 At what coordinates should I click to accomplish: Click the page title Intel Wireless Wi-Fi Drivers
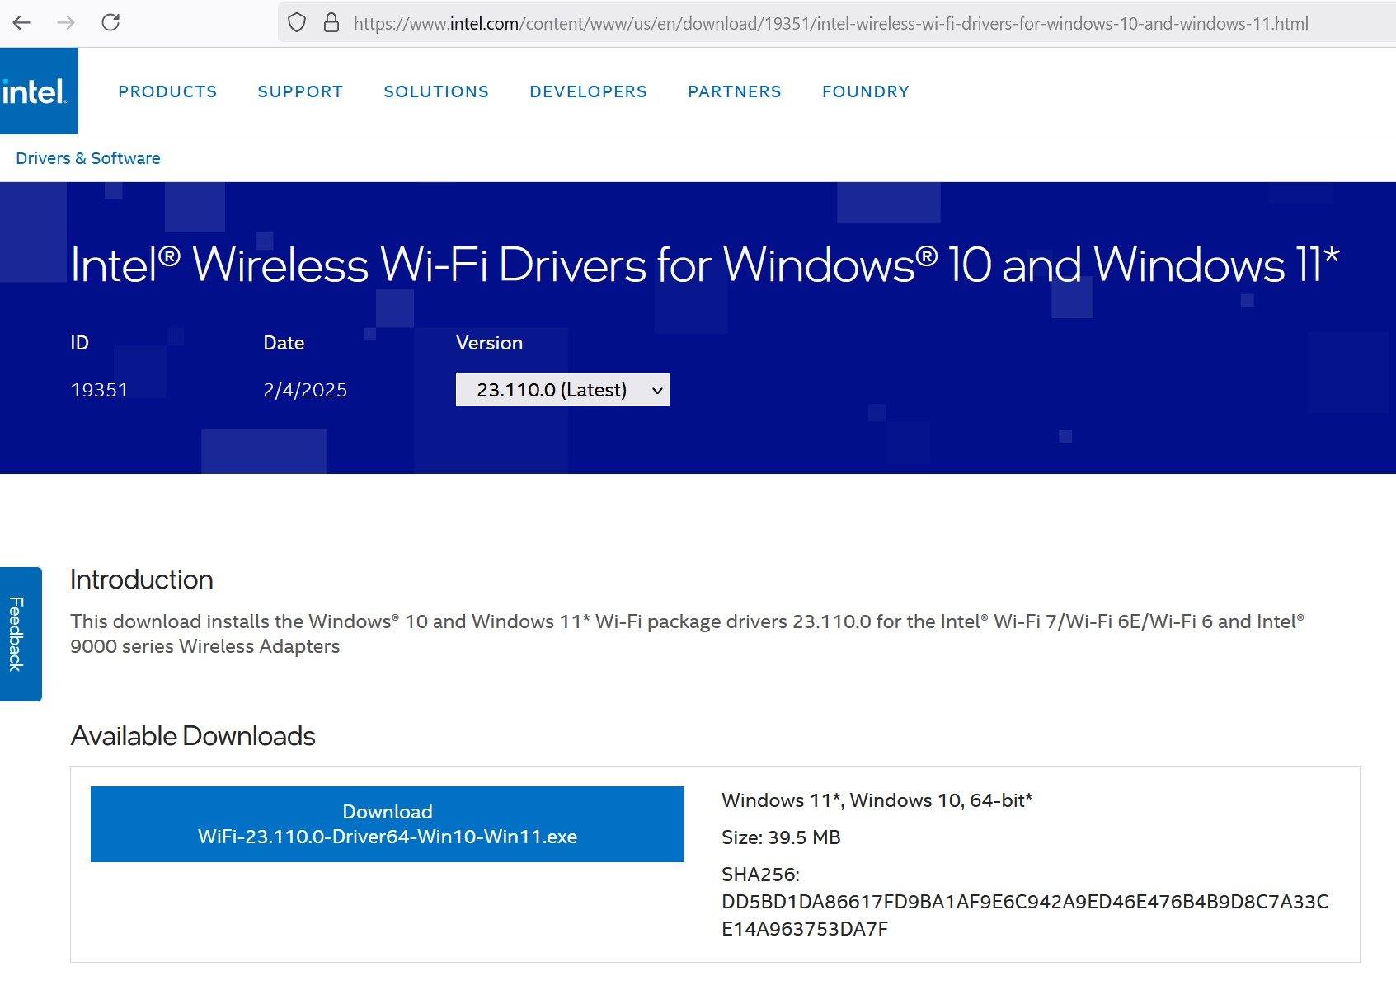705,265
